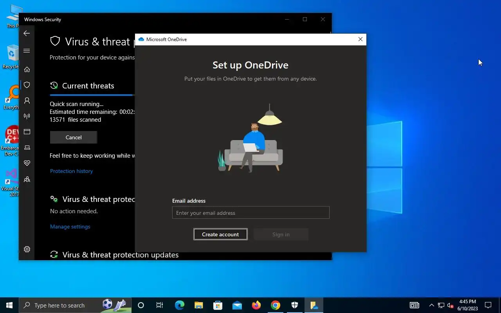Click "Quick scan running..." text
This screenshot has height=313, width=501.
coord(76,104)
